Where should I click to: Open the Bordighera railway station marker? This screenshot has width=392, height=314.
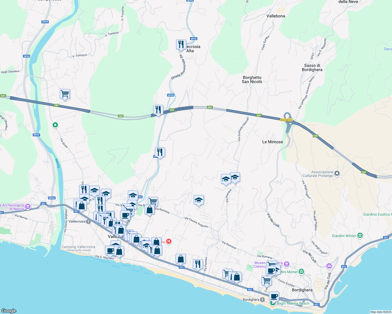point(262,300)
